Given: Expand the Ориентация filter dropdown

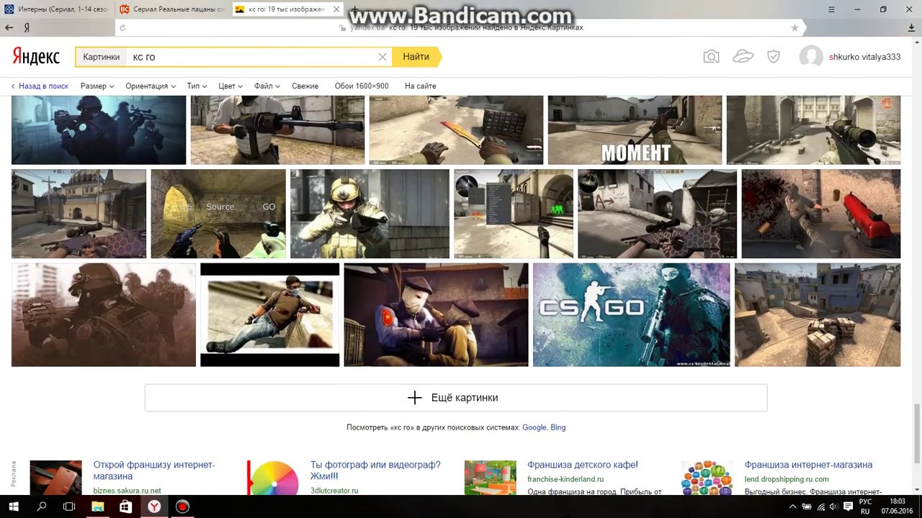Looking at the screenshot, I should (151, 86).
